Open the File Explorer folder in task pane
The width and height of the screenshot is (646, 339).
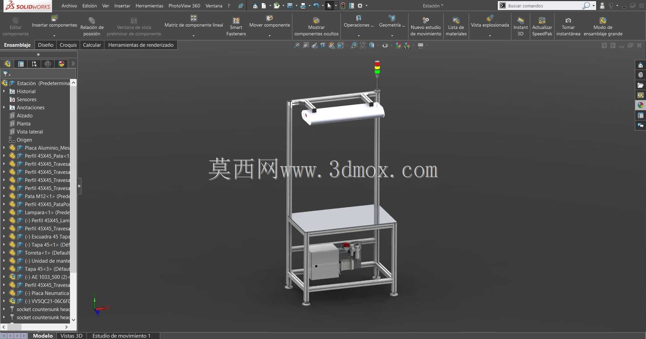click(640, 85)
